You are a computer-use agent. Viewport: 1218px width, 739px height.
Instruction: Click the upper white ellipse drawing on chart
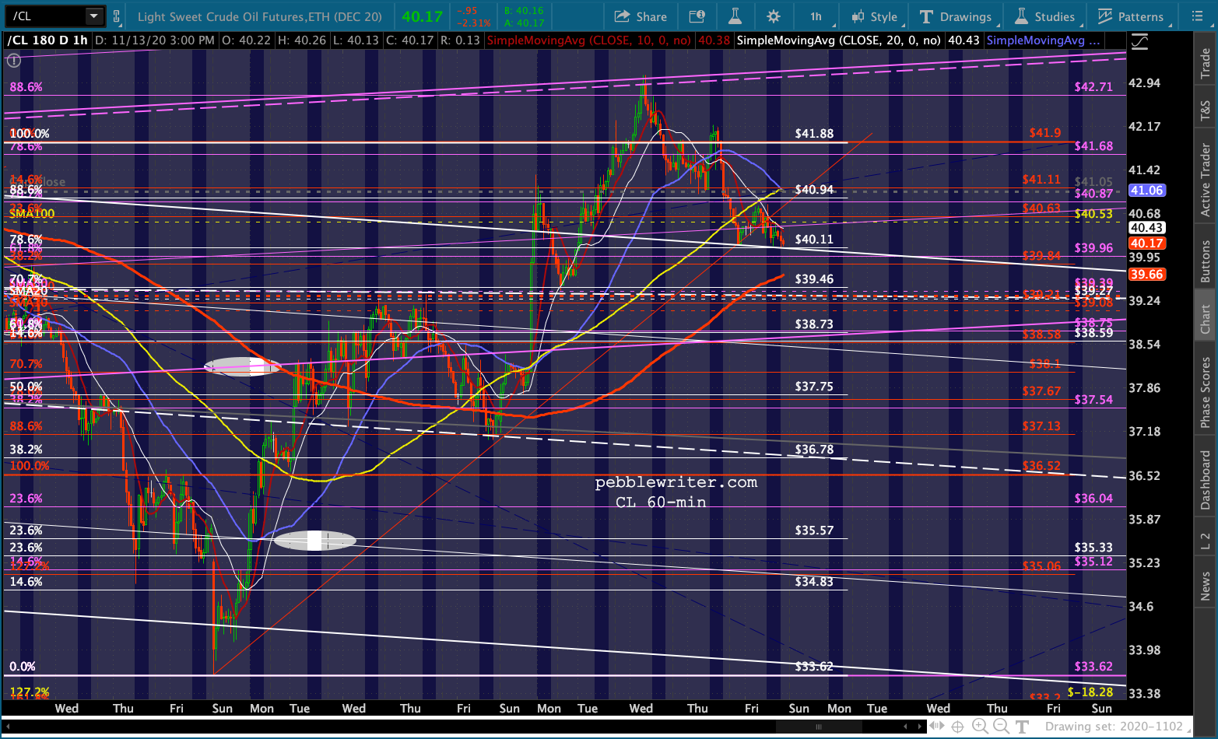point(242,366)
